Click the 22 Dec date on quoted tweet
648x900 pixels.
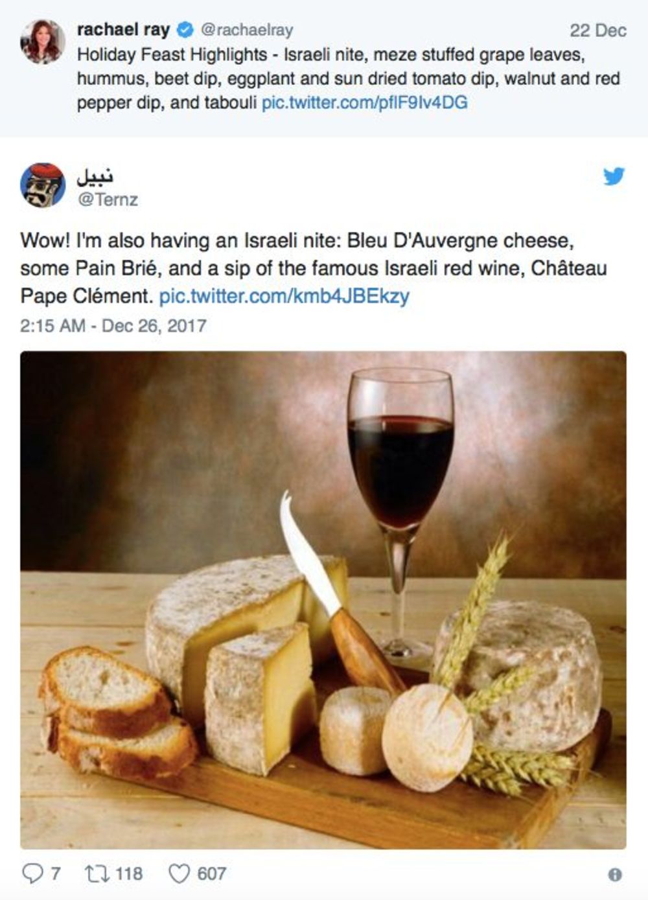pos(598,30)
